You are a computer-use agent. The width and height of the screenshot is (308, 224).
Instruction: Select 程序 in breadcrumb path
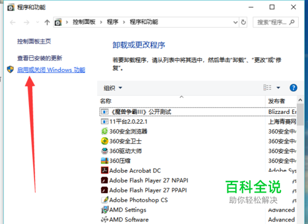point(113,22)
